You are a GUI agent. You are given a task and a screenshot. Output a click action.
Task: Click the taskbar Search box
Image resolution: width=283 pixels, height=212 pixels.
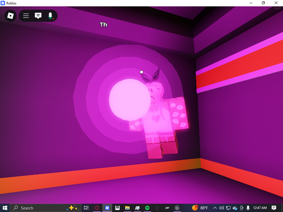tap(46, 208)
